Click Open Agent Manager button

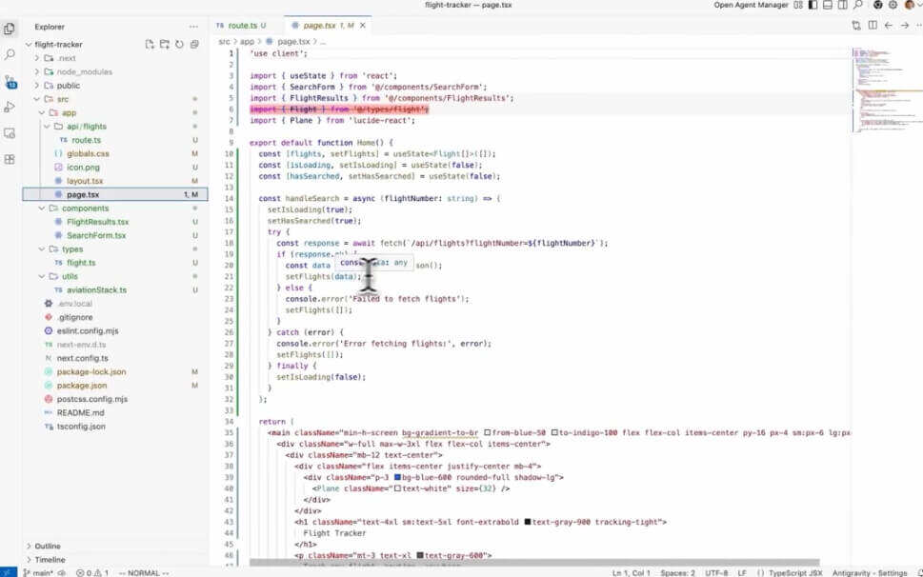point(751,5)
